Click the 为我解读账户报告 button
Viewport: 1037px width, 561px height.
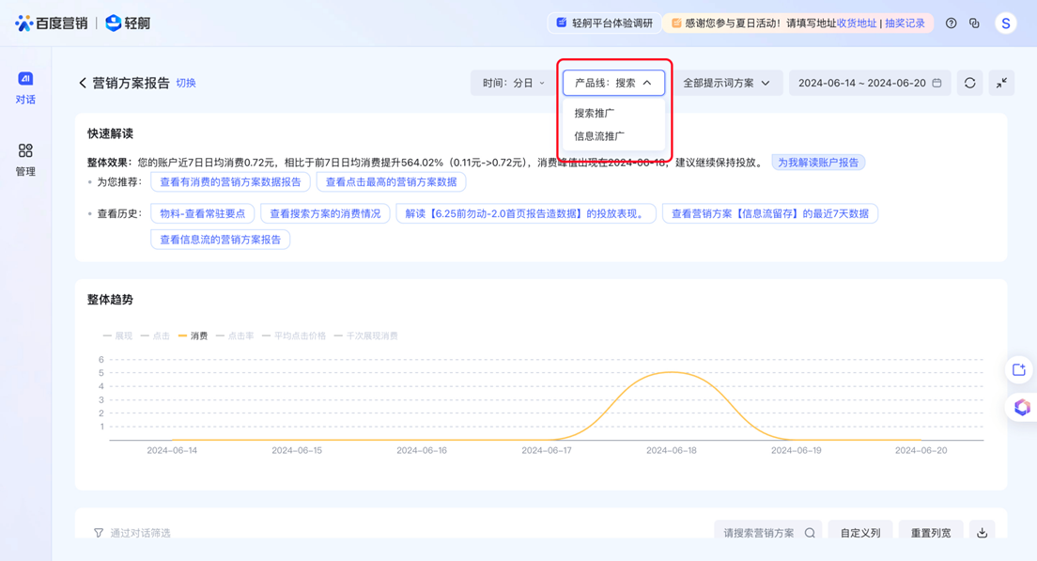[x=817, y=163]
